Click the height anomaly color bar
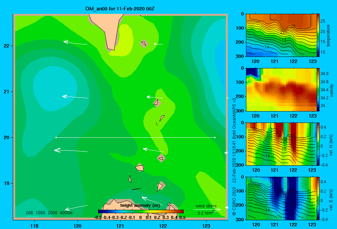 coord(141,211)
